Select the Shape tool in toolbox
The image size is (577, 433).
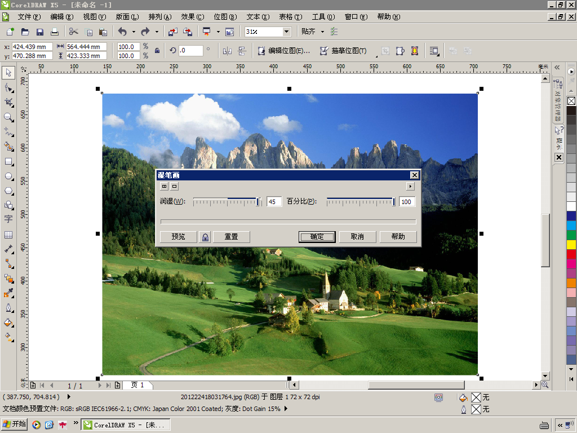(x=8, y=88)
